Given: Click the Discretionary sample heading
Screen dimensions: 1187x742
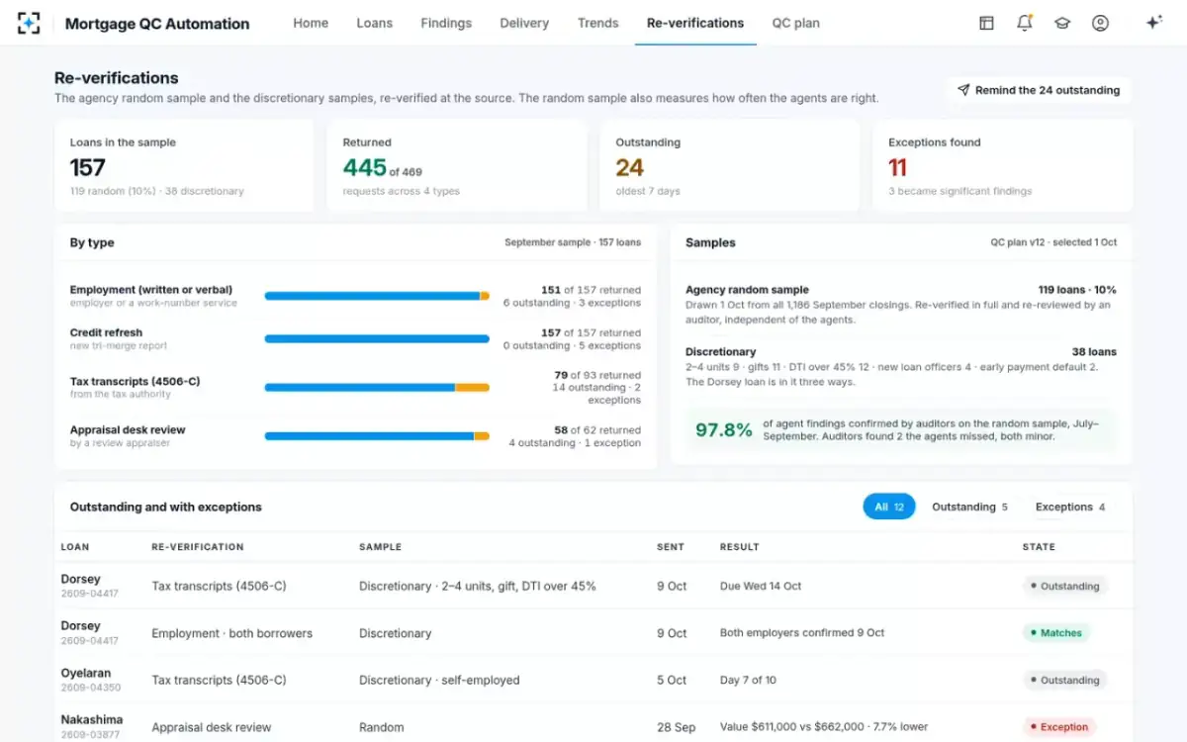Looking at the screenshot, I should (720, 351).
